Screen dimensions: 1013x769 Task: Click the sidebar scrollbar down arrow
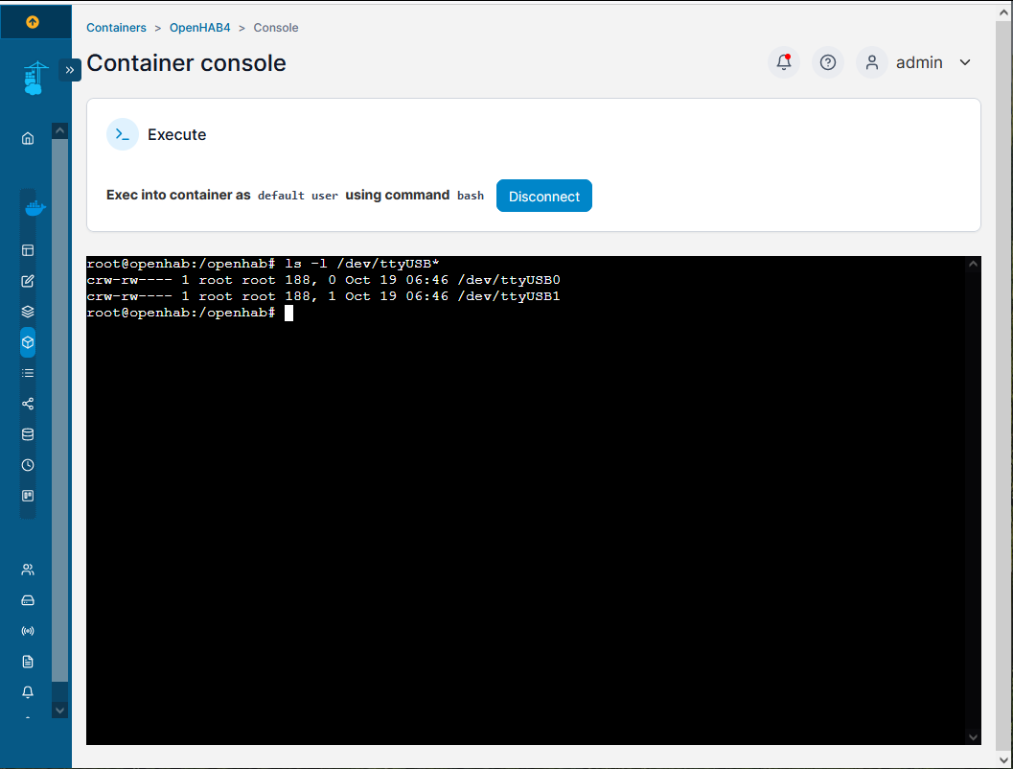coord(60,711)
